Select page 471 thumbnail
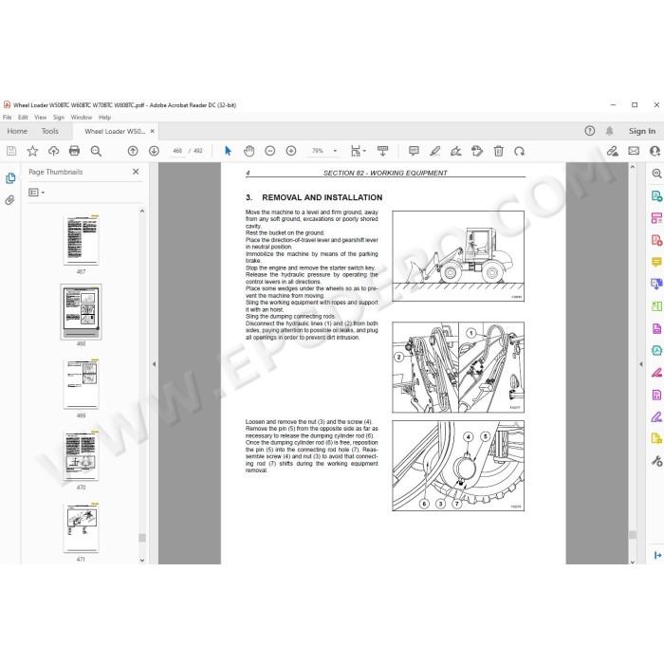Screen dimensions: 664x664 (81, 527)
